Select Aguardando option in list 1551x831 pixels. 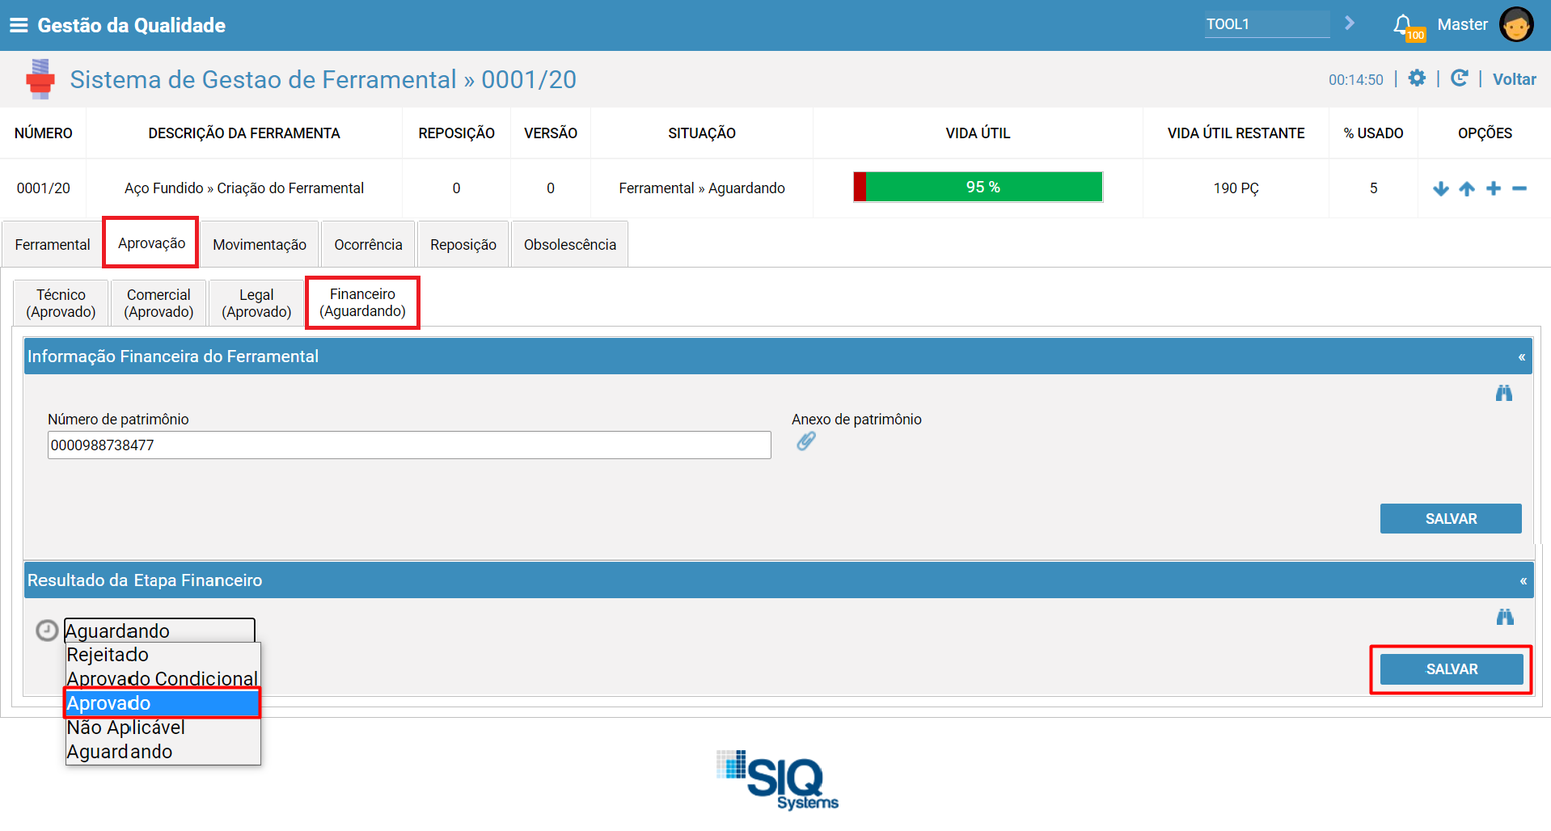pos(163,752)
